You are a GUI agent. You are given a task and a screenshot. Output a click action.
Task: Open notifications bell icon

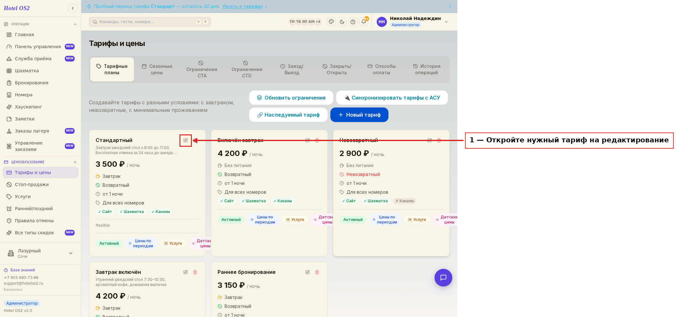(364, 22)
